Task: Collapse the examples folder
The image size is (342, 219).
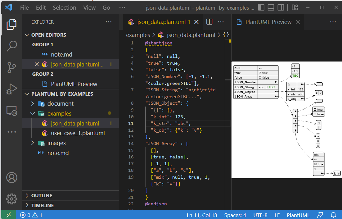Action: 70,114
